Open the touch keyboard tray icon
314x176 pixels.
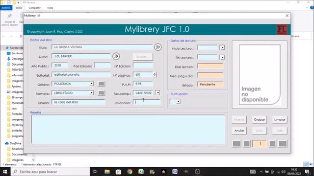[x=253, y=172]
